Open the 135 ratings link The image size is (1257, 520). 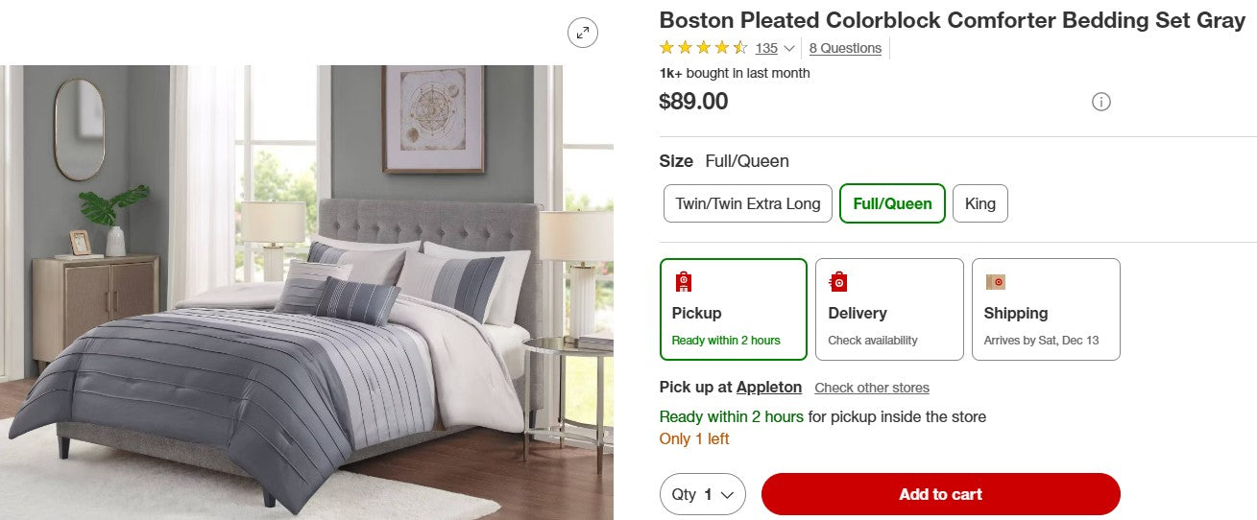pyautogui.click(x=766, y=48)
